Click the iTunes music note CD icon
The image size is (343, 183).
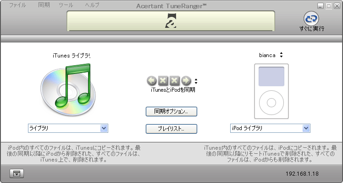click(x=68, y=89)
